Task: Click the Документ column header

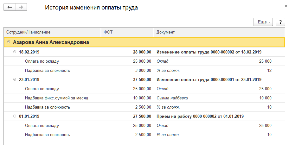Action: [x=219, y=32]
